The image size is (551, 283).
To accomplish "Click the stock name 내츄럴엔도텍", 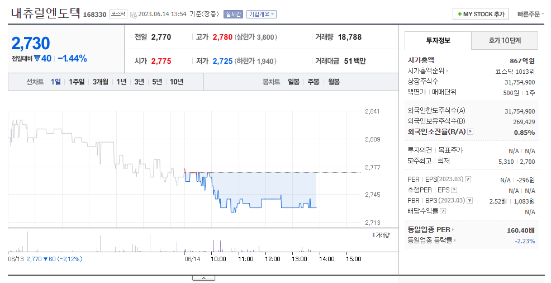I will coord(46,13).
